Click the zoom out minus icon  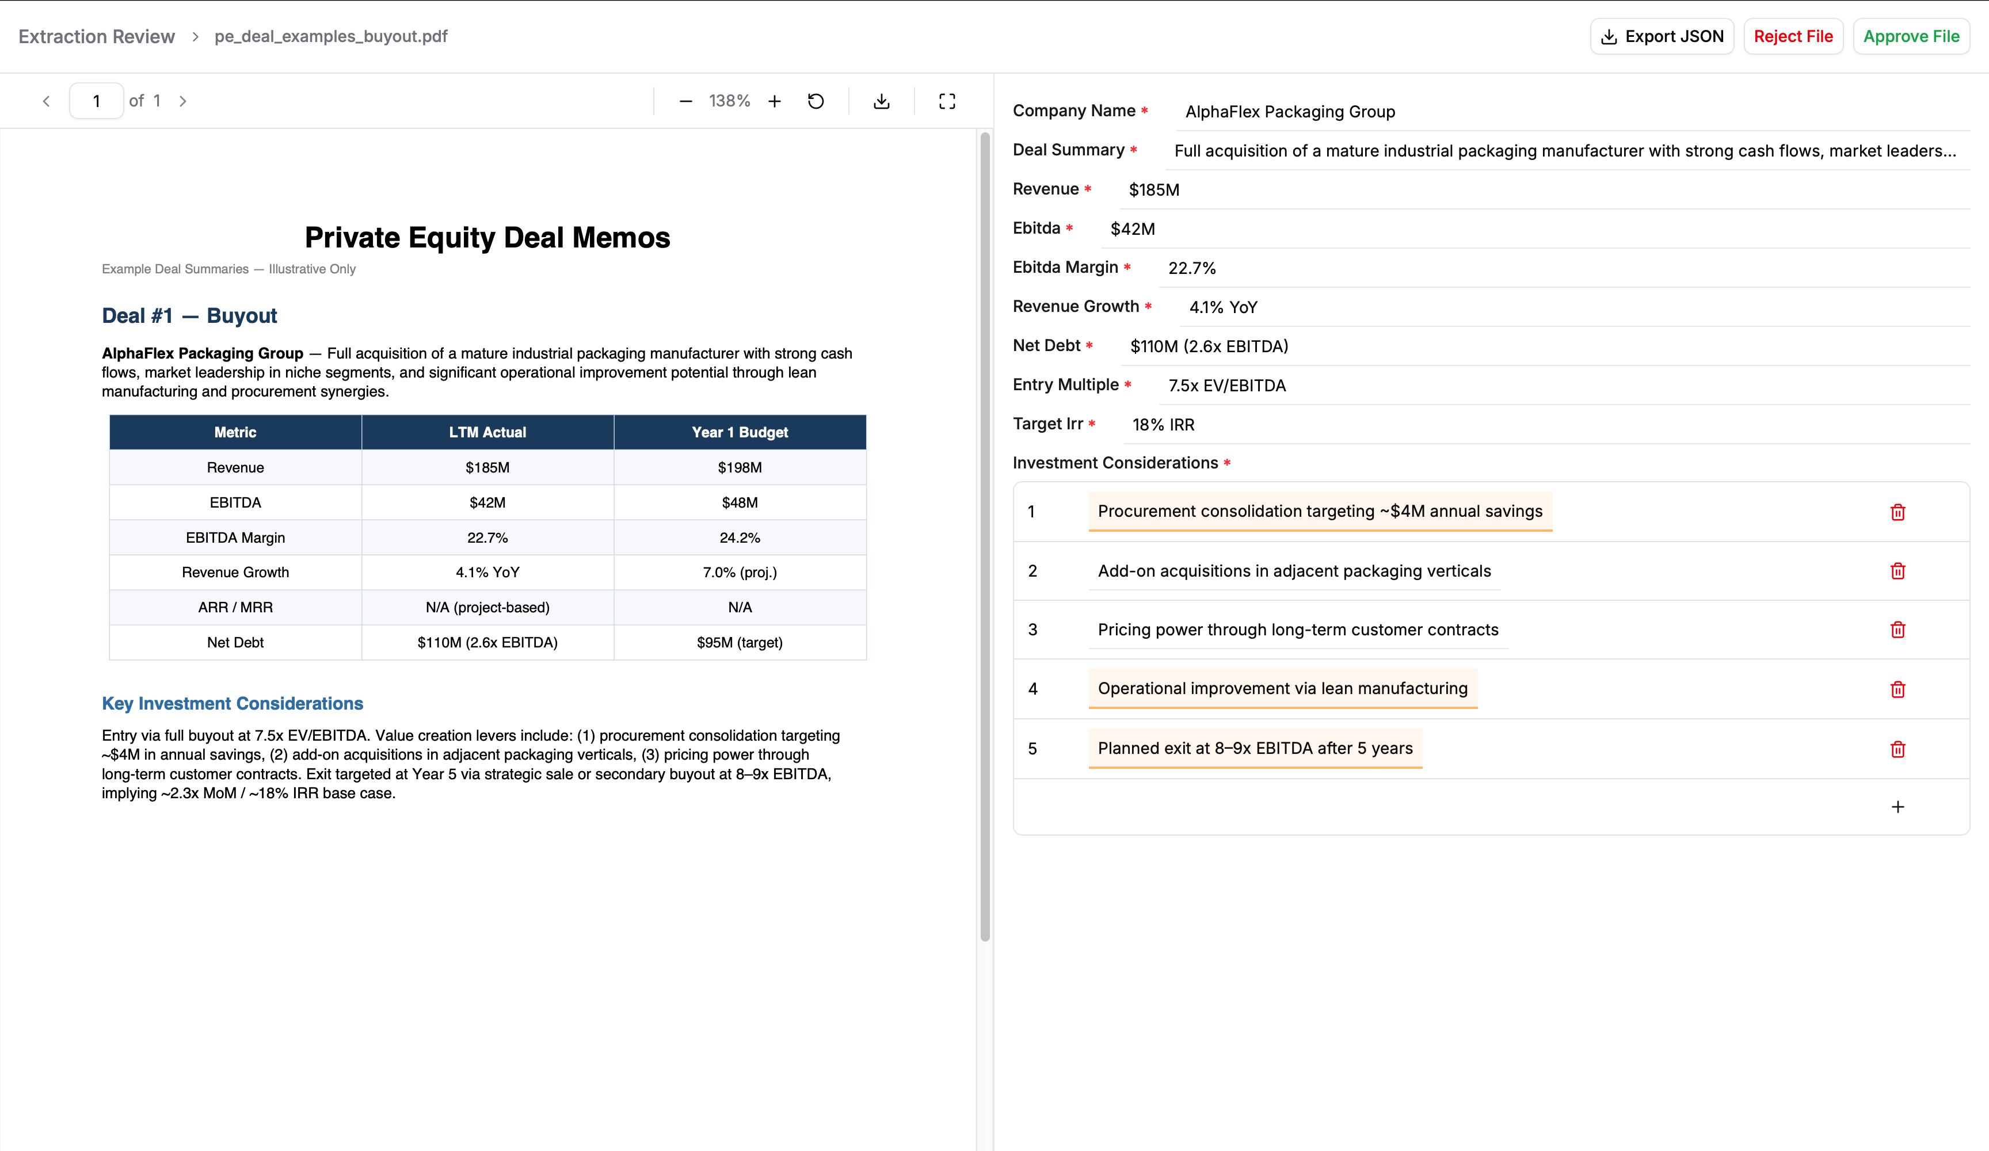(685, 101)
